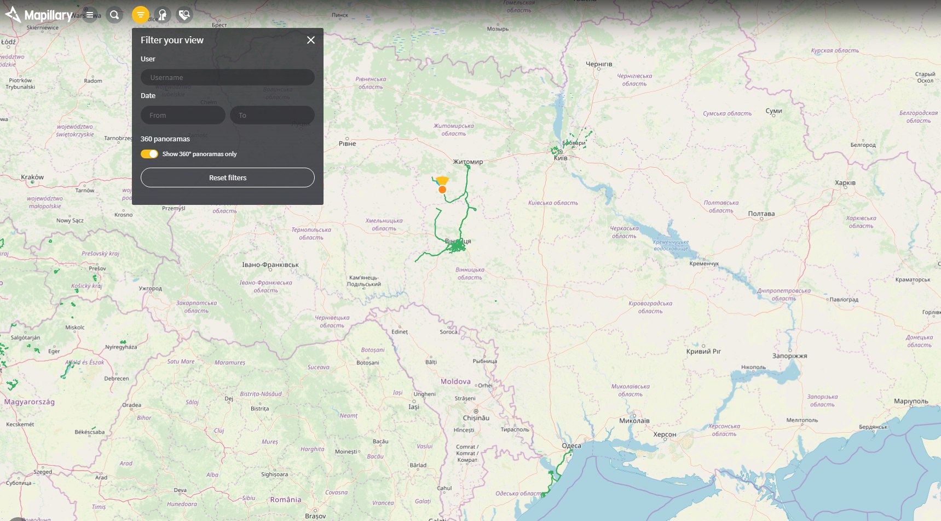Click the Moldova country label
The image size is (941, 521).
point(455,381)
